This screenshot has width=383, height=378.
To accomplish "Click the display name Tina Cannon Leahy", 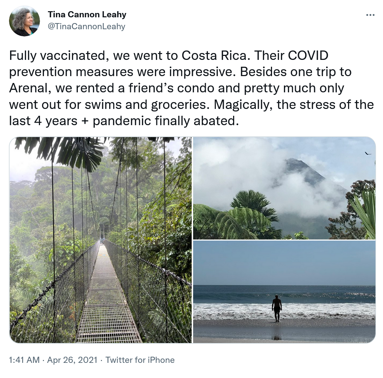I will pyautogui.click(x=87, y=15).
